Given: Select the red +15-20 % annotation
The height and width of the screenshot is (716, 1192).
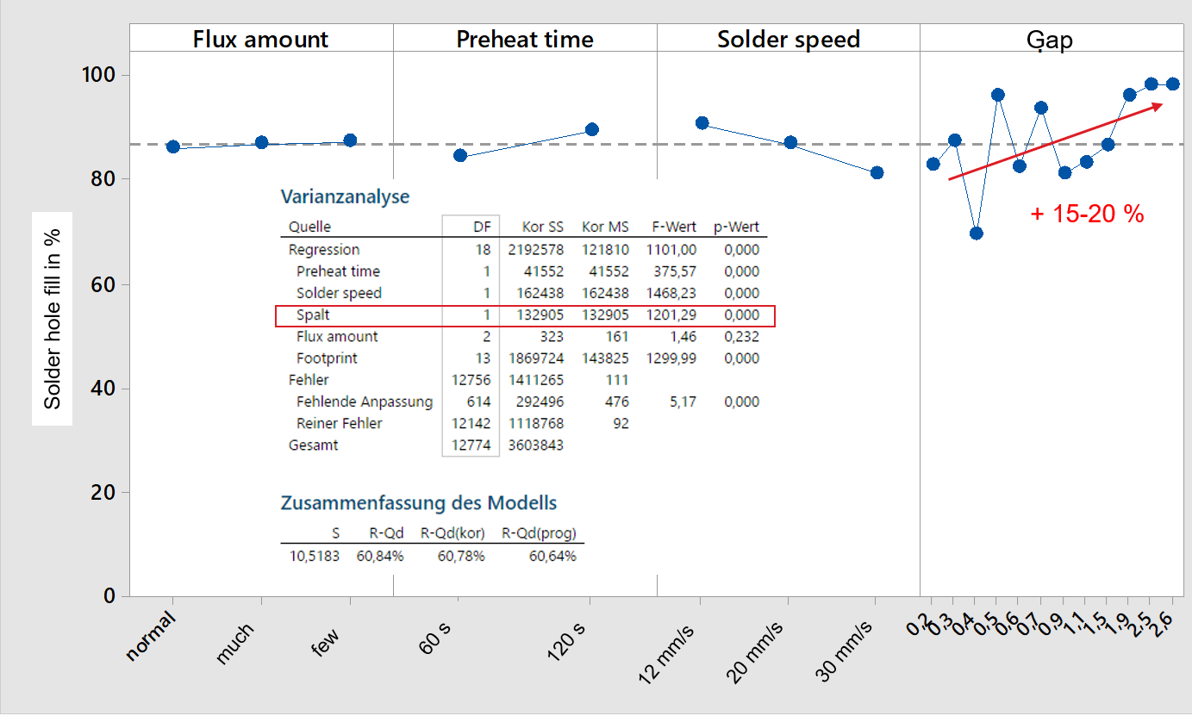Looking at the screenshot, I should 1087,214.
